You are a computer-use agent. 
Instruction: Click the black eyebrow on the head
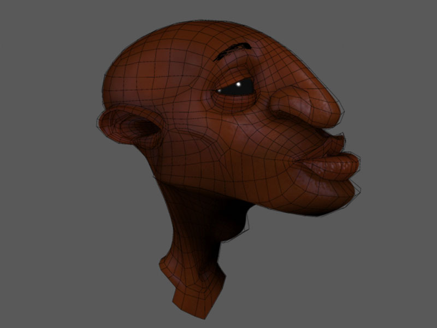(233, 51)
